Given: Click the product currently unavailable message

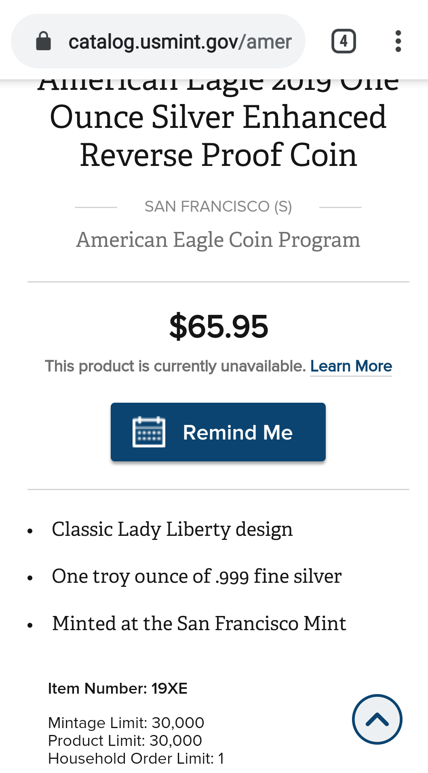Looking at the screenshot, I should click(x=175, y=366).
